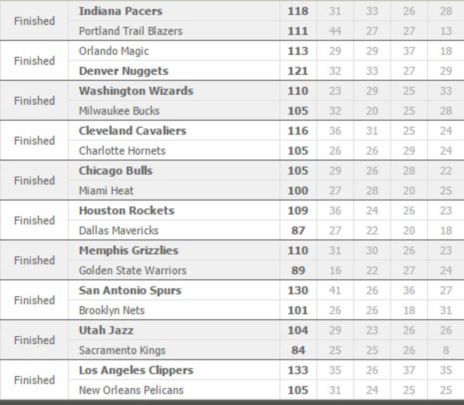Click the Miami Heat team name
This screenshot has height=405, width=464.
(x=106, y=191)
